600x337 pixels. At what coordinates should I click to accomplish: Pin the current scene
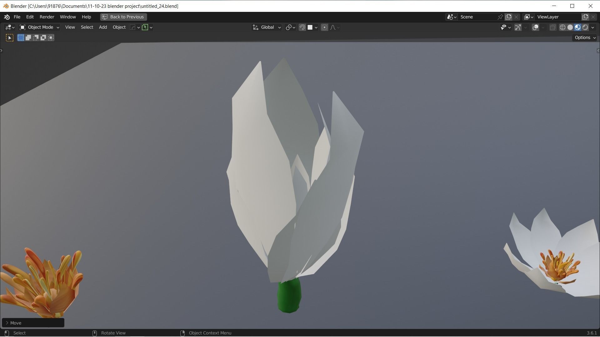500,17
